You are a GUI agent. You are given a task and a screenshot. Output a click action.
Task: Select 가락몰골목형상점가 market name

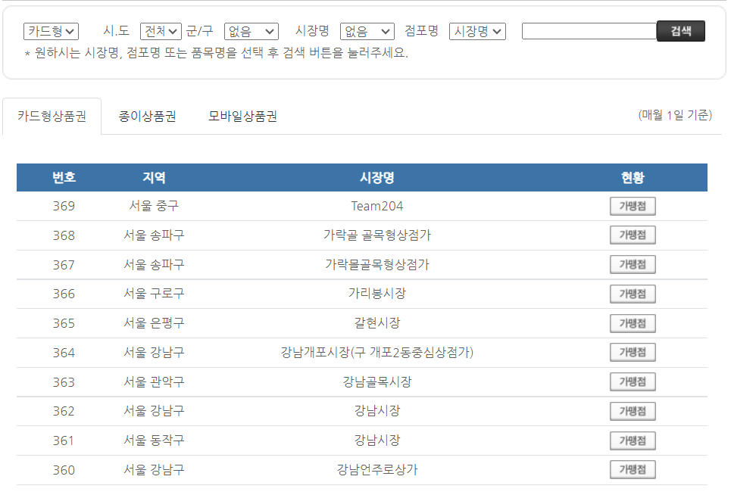click(376, 264)
